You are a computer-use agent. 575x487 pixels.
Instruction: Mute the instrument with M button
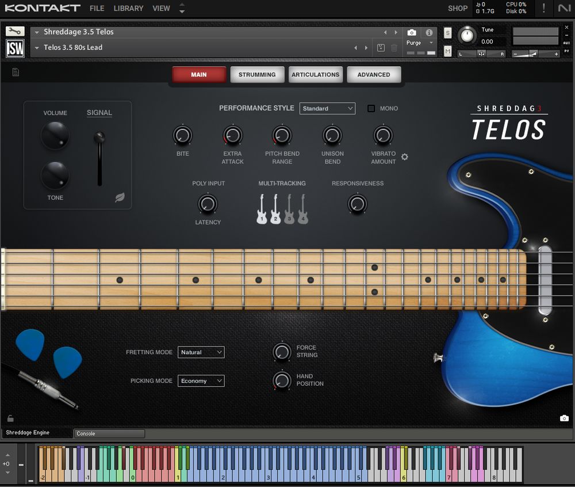[x=447, y=51]
